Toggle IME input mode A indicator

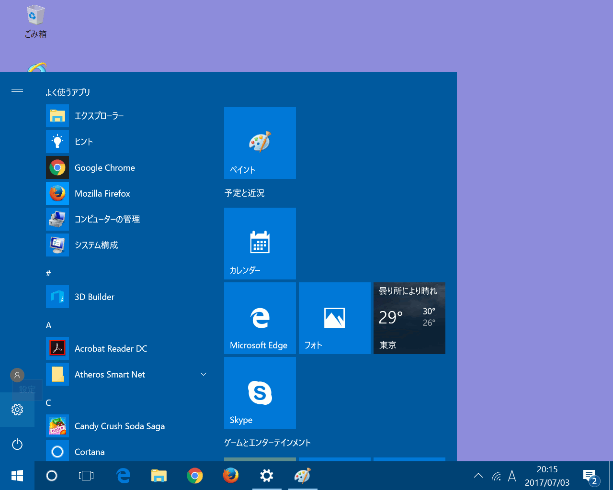pos(512,476)
